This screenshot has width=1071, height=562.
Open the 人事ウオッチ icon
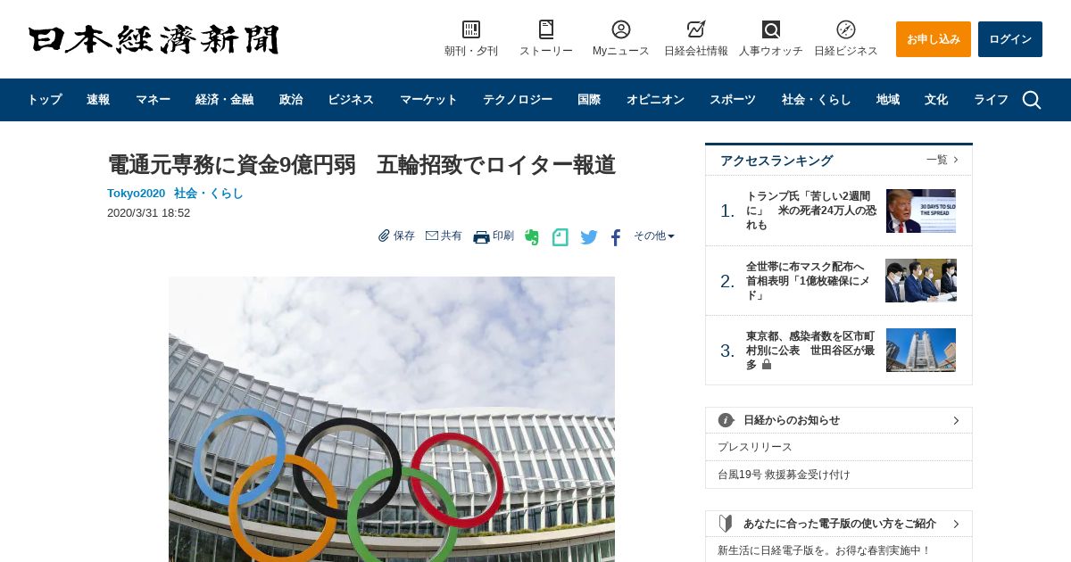pyautogui.click(x=771, y=29)
